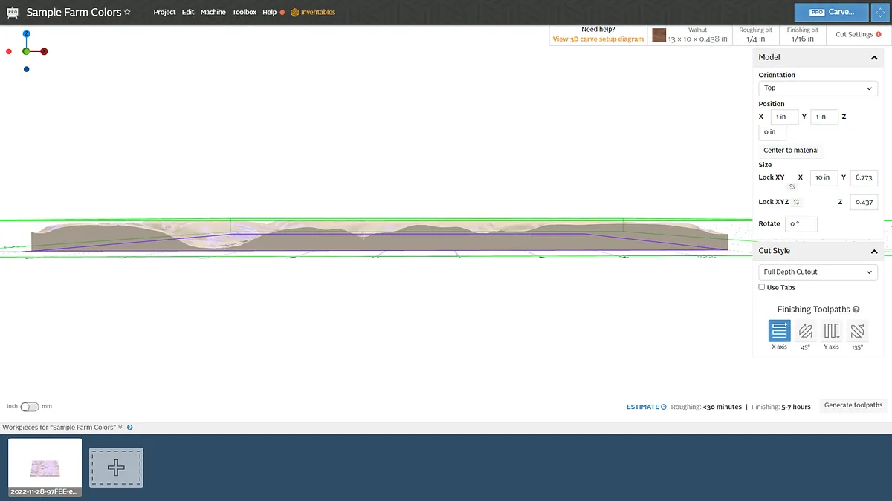Select the X axis finishing toolpath icon
892x501 pixels.
tap(779, 331)
